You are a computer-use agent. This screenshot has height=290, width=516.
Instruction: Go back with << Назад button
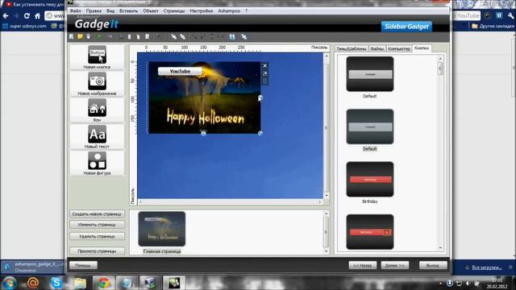[363, 265]
